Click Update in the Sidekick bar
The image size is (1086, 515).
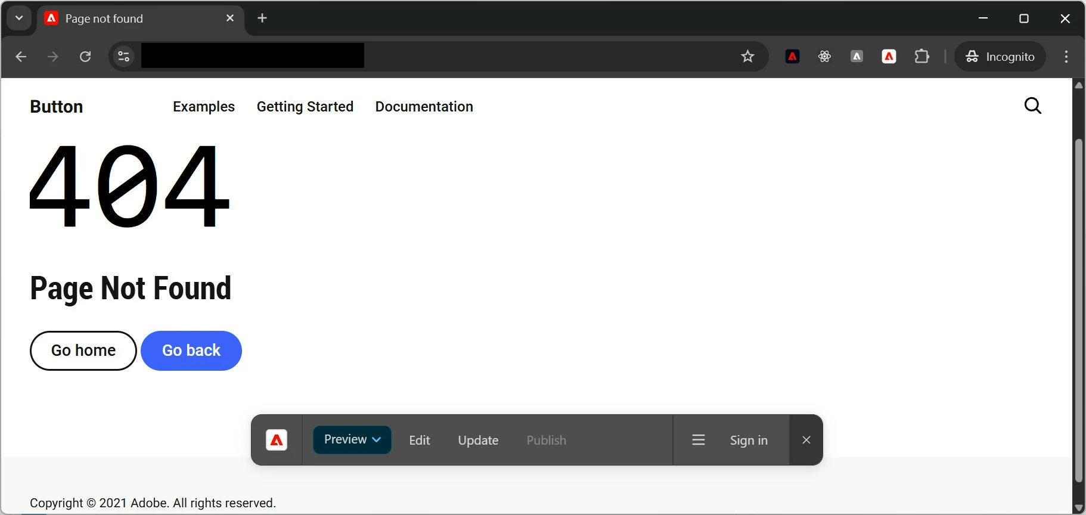(478, 440)
